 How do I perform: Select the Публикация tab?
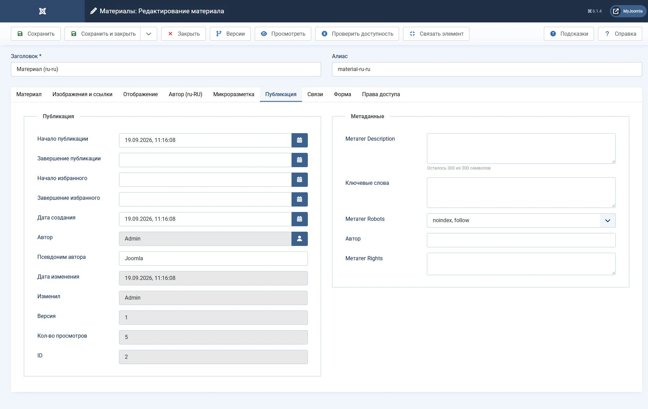(281, 94)
